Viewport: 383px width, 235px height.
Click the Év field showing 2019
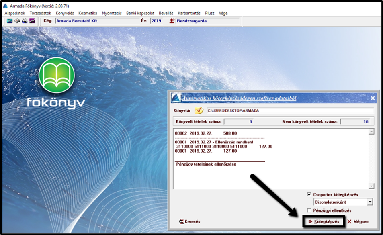click(157, 21)
